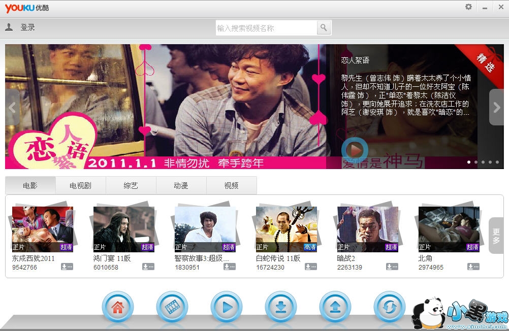This screenshot has height=331, width=509.
Task: Select the third banner pagination dot
Action: 483,162
